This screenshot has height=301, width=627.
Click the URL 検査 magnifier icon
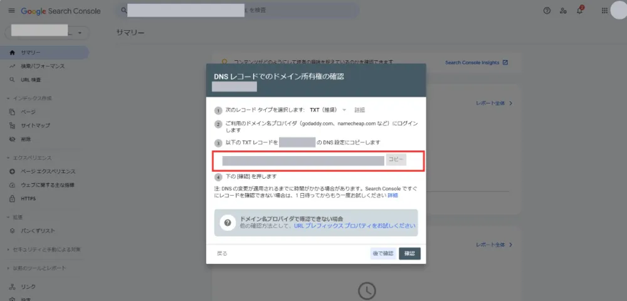pos(12,80)
